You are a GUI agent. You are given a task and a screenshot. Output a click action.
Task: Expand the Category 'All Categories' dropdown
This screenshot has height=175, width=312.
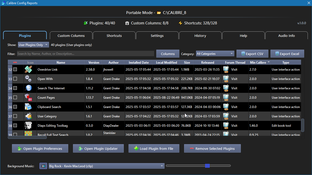(215, 54)
